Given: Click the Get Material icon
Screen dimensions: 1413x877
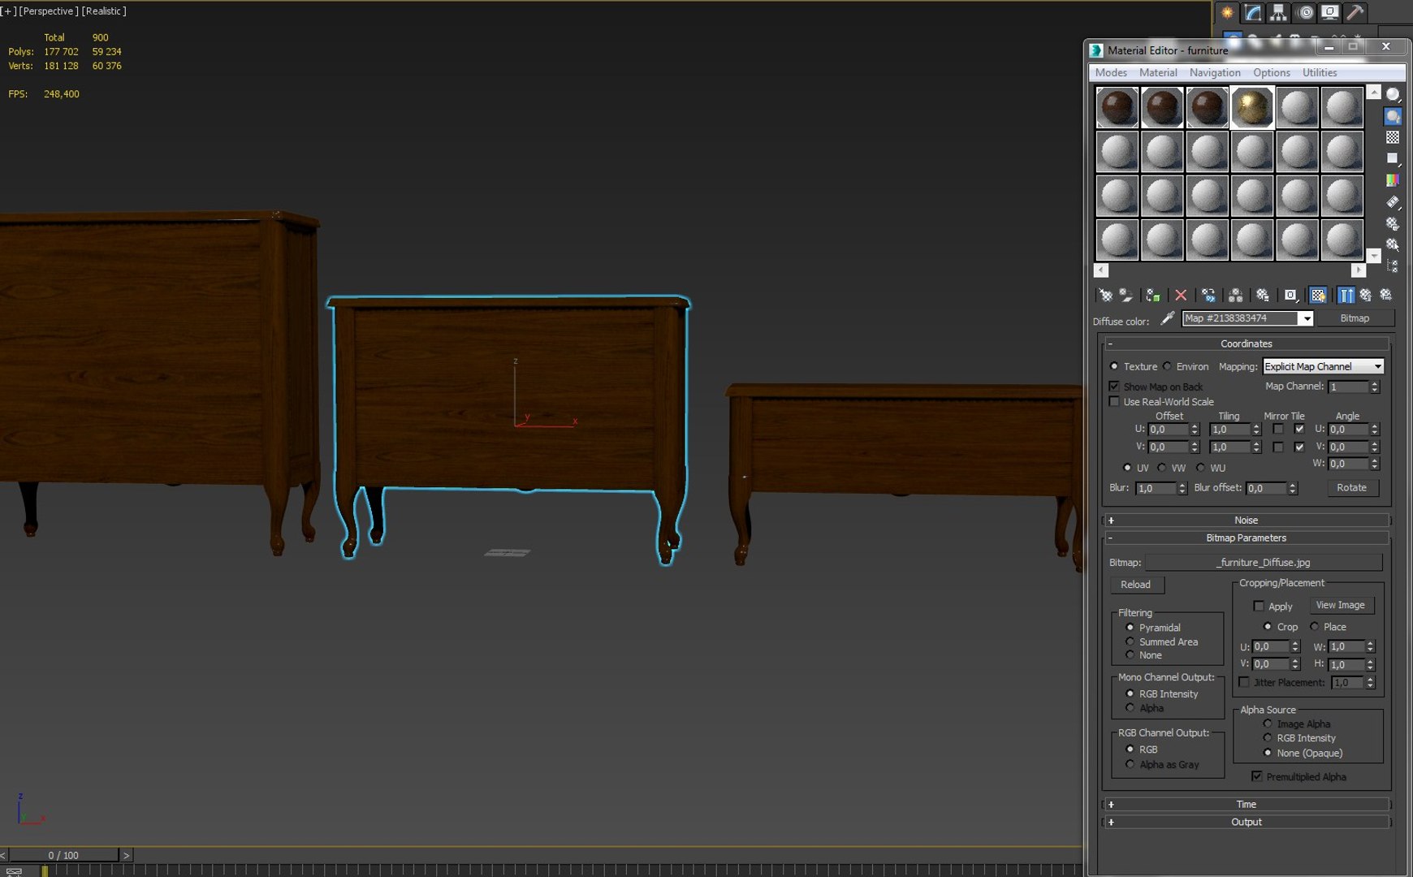Looking at the screenshot, I should (1105, 295).
